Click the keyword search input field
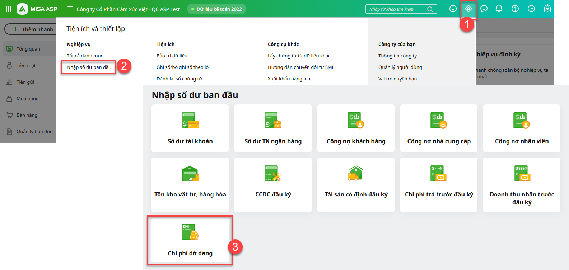Screen dimensions: 569x270 point(397,9)
